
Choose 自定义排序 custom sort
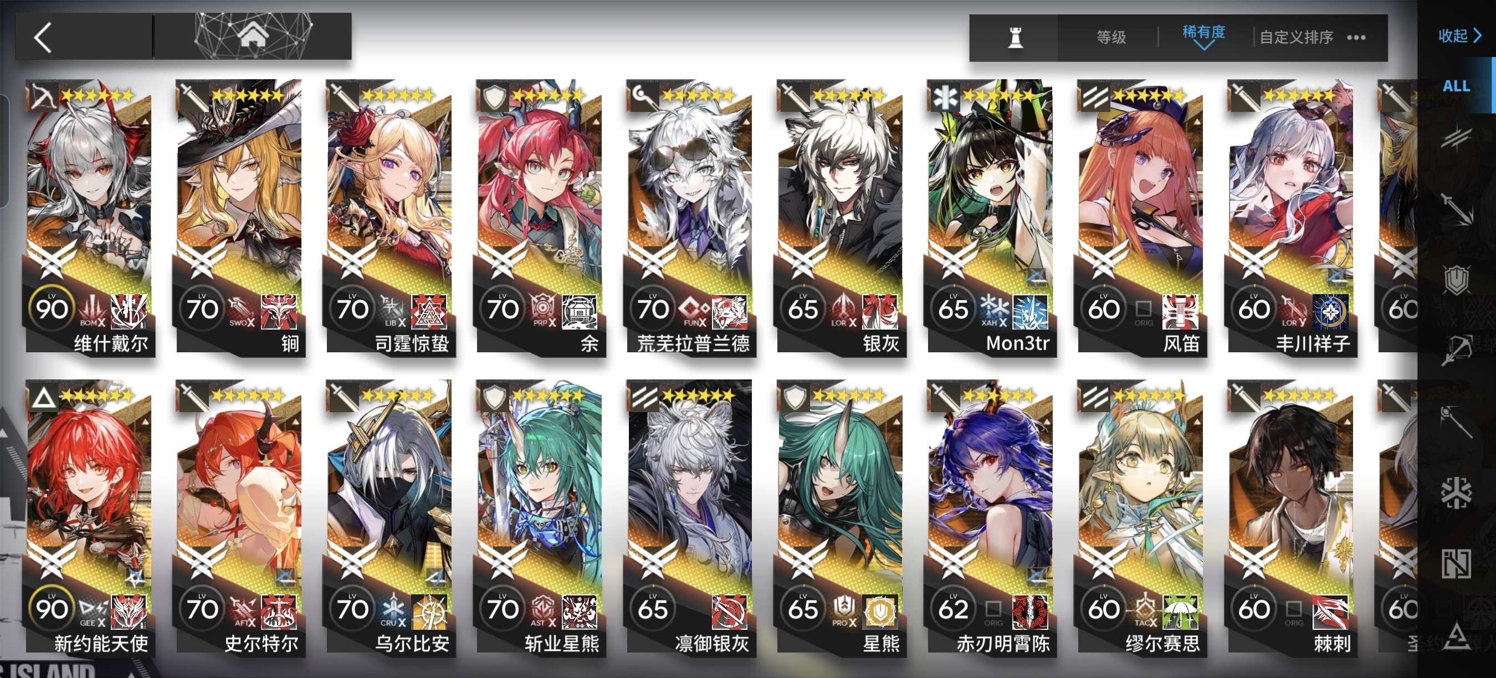[x=1295, y=38]
